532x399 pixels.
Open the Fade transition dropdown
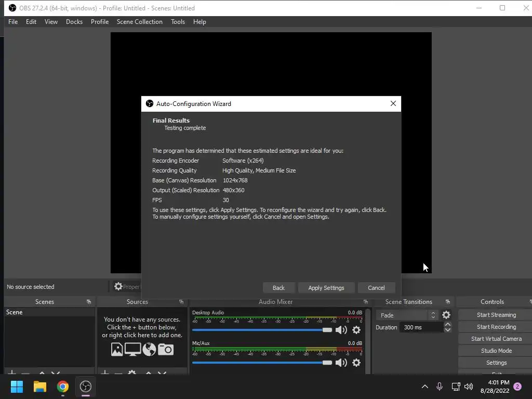click(407, 315)
